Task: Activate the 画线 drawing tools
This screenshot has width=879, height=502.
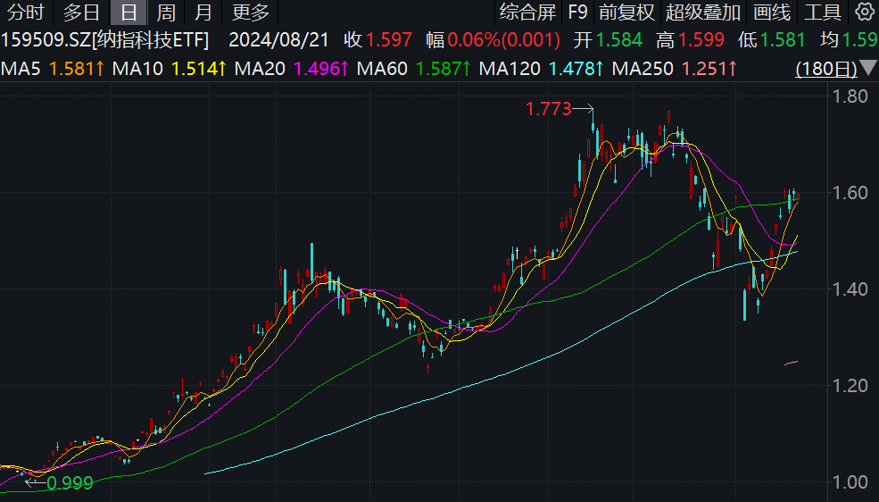Action: [772, 12]
